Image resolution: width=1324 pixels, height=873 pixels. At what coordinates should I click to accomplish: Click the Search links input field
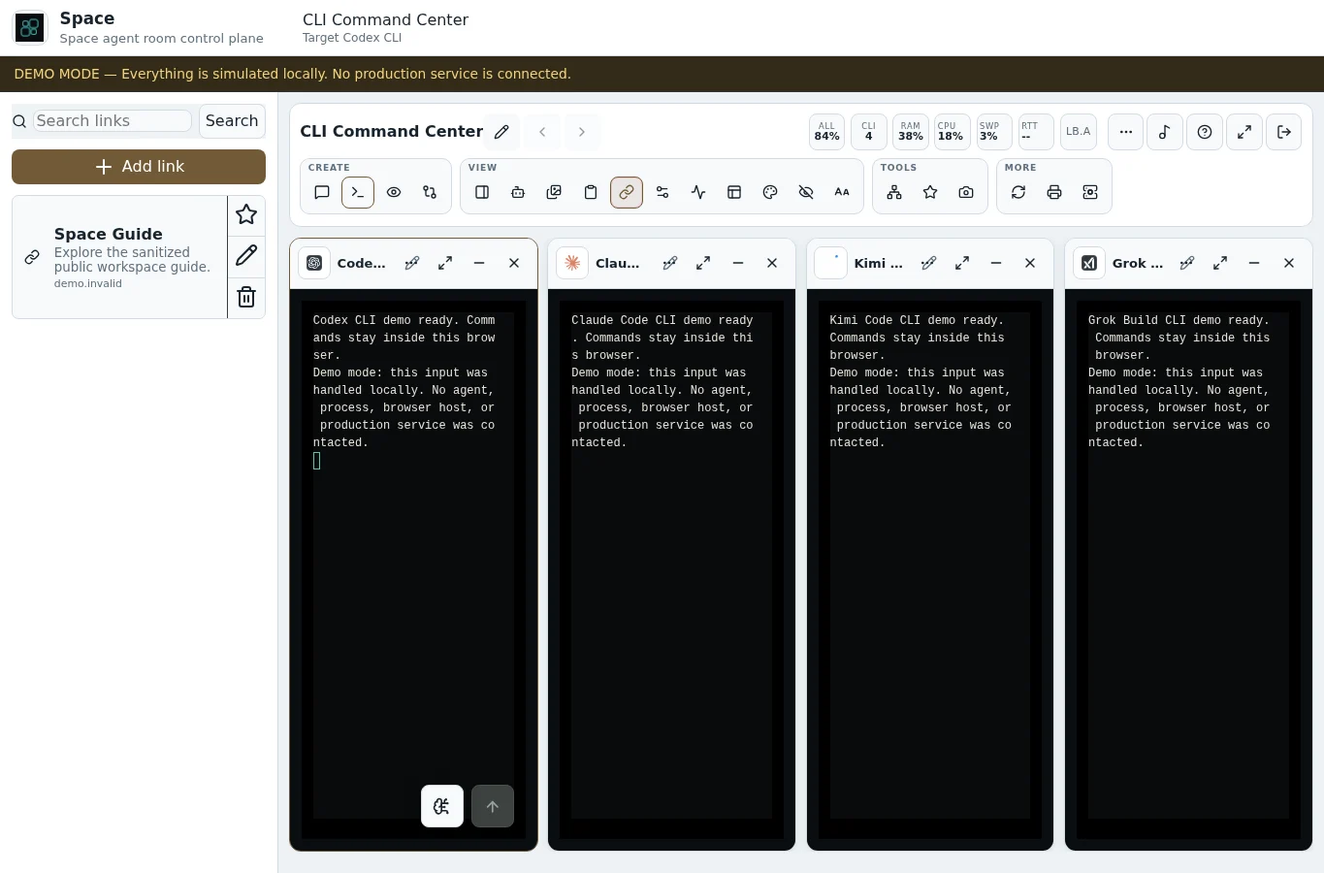coord(113,120)
